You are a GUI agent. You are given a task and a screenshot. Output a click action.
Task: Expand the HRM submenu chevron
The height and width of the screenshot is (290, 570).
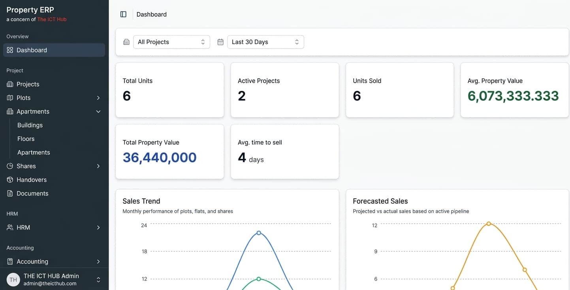(x=98, y=227)
